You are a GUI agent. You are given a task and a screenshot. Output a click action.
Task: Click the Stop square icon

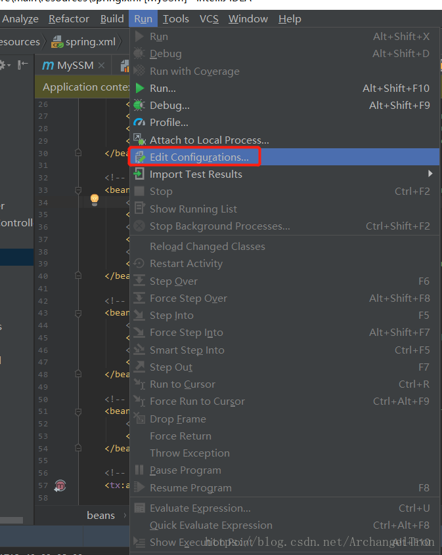[x=139, y=191]
